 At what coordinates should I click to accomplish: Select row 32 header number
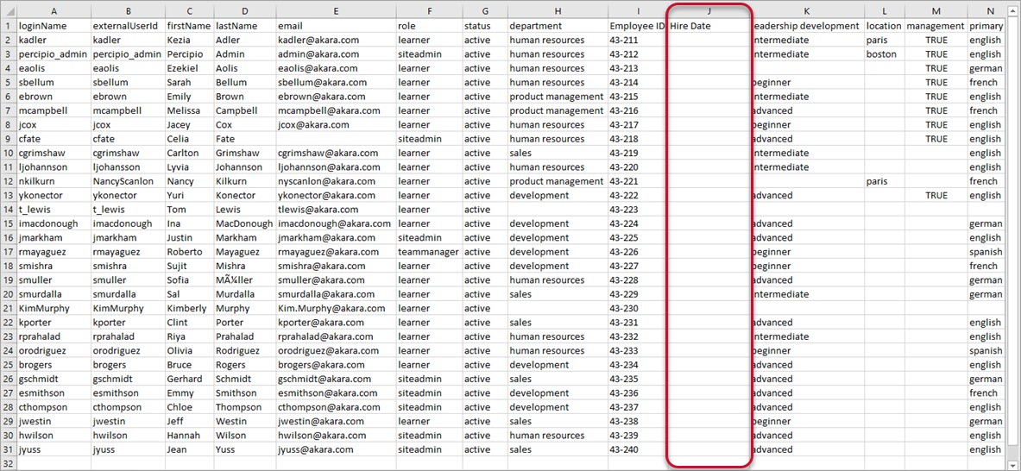(8, 463)
